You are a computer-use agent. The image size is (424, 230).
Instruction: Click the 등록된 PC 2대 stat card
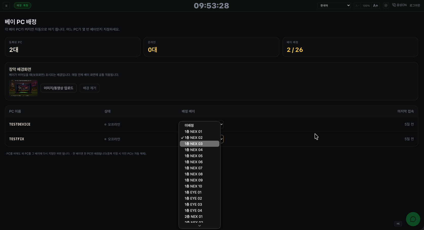(73, 47)
